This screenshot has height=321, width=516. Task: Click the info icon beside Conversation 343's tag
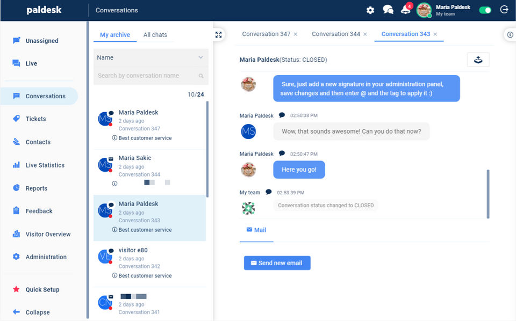(114, 230)
